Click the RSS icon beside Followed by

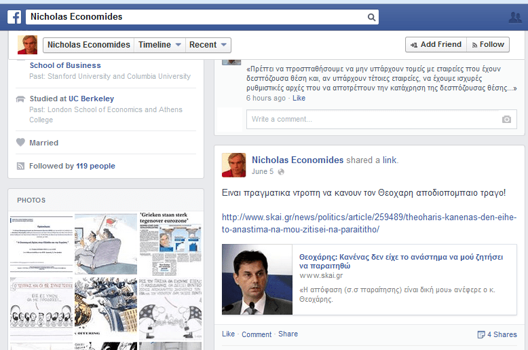tap(20, 166)
